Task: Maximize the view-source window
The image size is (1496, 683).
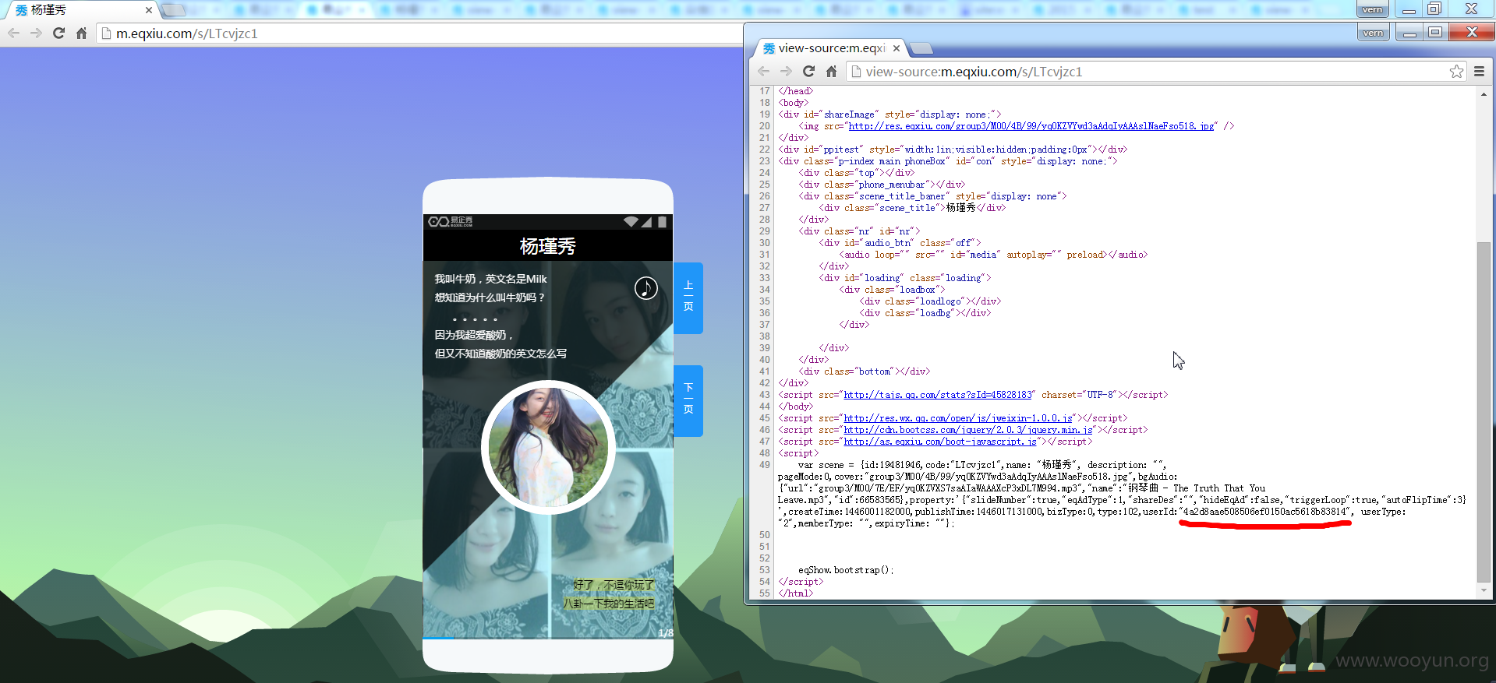Action: 1435,33
